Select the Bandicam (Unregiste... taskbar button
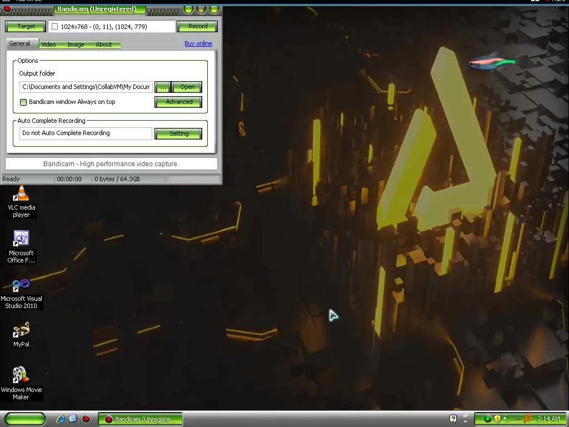 141,419
